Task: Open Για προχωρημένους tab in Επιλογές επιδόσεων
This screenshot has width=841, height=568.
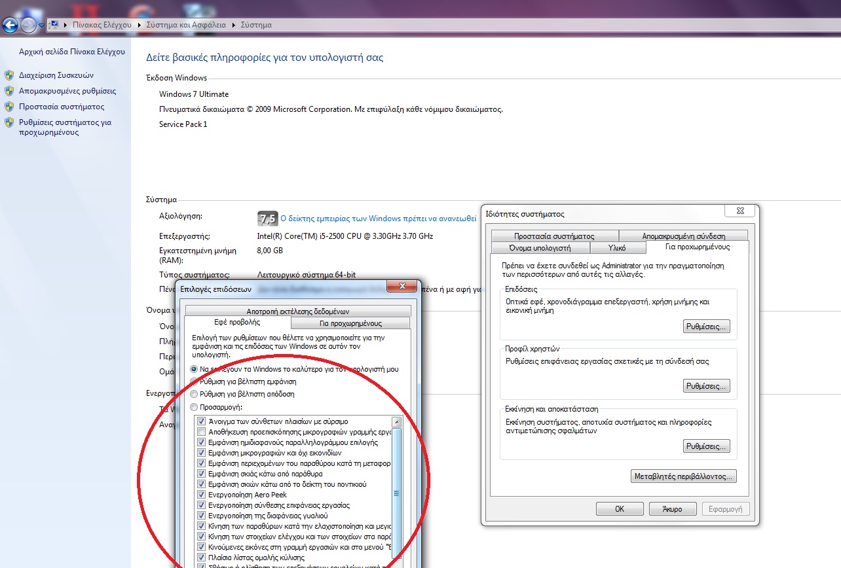Action: 350,323
